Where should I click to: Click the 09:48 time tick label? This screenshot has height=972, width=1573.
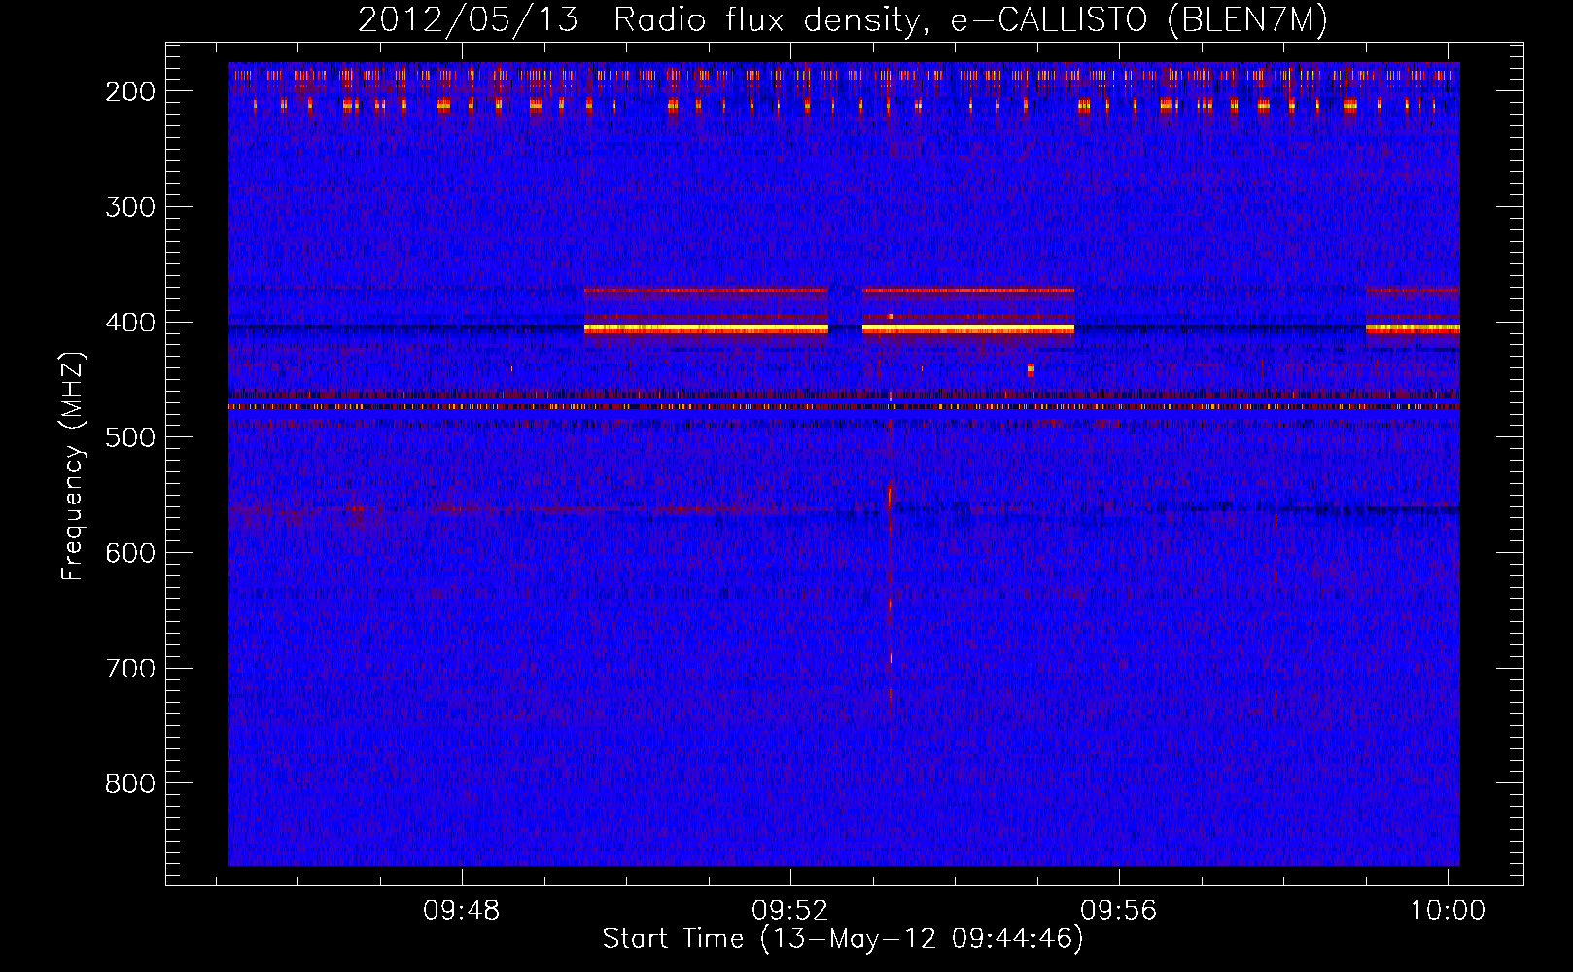point(462,911)
